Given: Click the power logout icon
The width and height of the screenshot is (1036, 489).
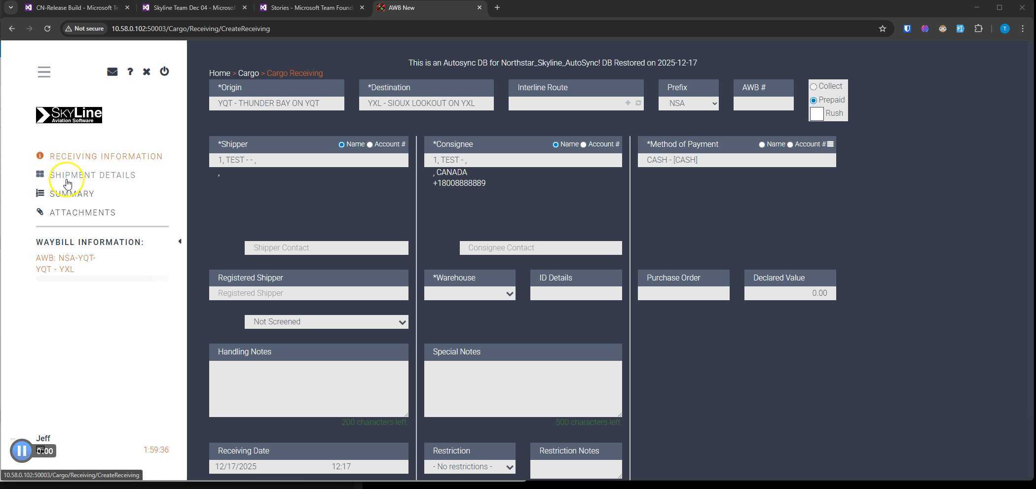Looking at the screenshot, I should coord(164,71).
